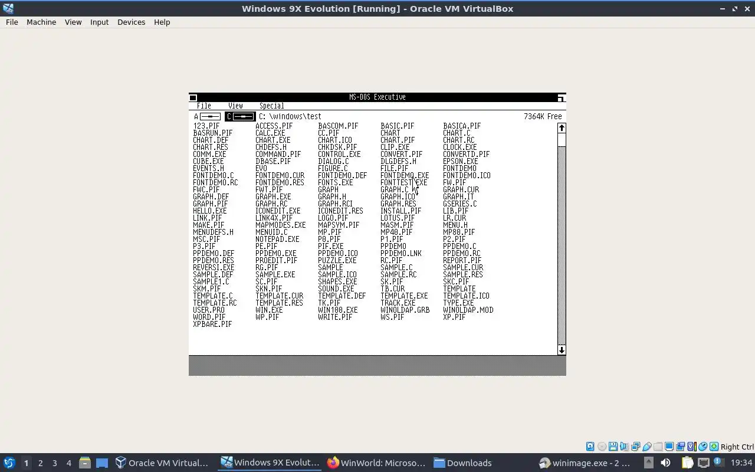This screenshot has height=472, width=755.
Task: Switch to workspace 2
Action: (40, 463)
